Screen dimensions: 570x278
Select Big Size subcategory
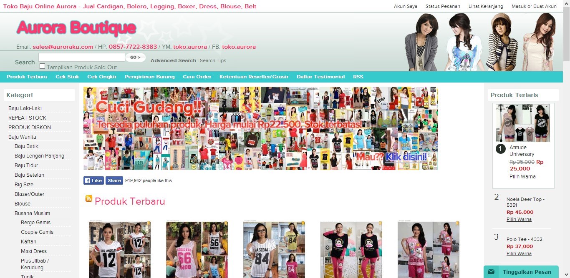coord(24,185)
